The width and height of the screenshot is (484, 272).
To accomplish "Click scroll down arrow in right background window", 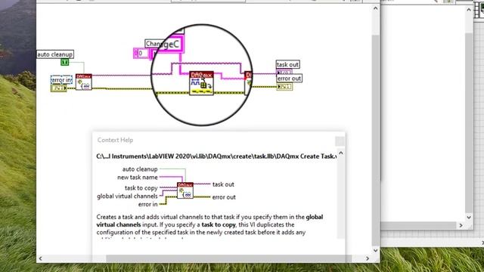I will [x=469, y=217].
